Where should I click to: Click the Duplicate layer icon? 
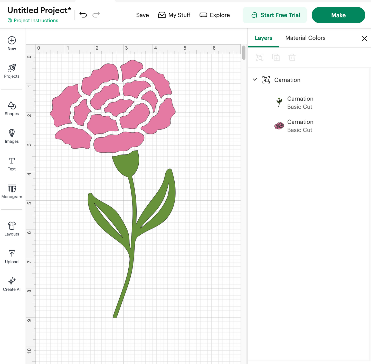[276, 57]
